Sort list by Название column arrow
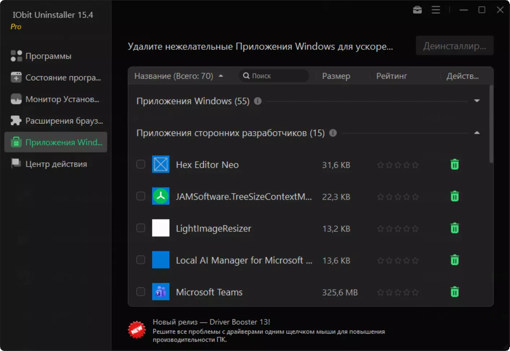The image size is (510, 351). pos(221,76)
